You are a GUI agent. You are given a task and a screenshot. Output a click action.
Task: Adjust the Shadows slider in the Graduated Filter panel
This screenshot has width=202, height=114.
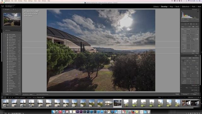(x=194, y=39)
